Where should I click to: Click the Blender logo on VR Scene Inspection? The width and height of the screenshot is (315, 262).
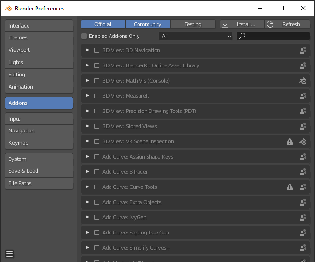[x=303, y=141]
